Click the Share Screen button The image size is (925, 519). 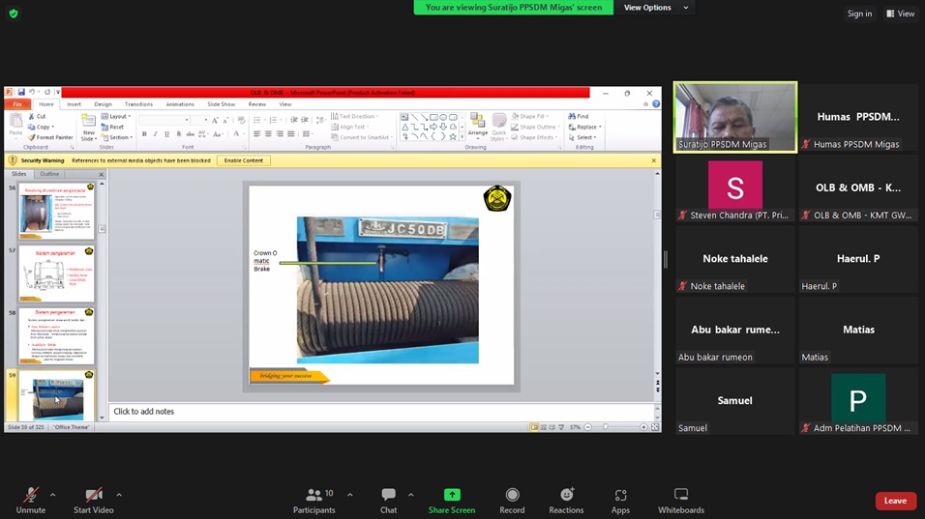[x=451, y=501]
